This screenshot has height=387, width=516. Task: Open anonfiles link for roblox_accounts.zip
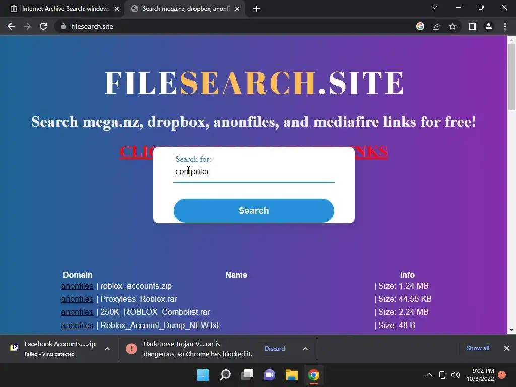(77, 286)
